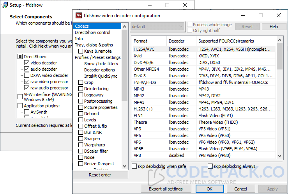Toggle the Deinterlacing filter checkbox
This screenshot has height=194, width=288.
pos(81,89)
